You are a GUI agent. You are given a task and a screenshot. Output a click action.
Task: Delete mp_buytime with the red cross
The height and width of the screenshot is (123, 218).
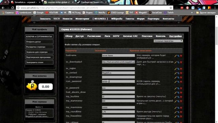pos(181,97)
